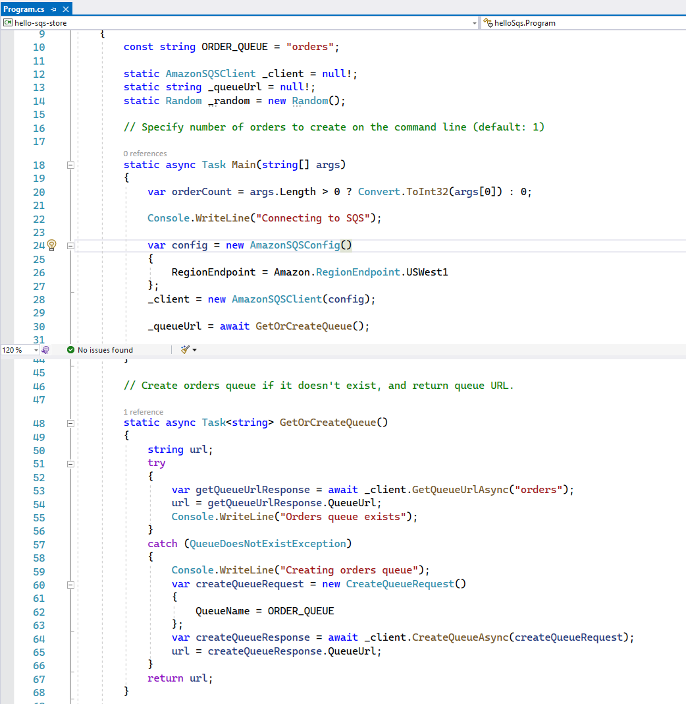The width and height of the screenshot is (686, 704).
Task: Collapse the Main method at line 18
Action: [x=70, y=165]
